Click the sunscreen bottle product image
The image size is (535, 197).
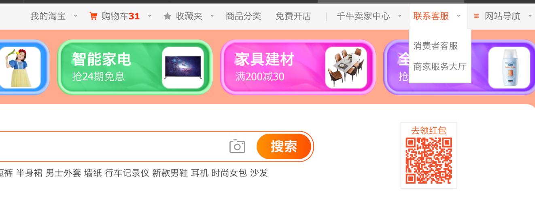[x=509, y=67]
